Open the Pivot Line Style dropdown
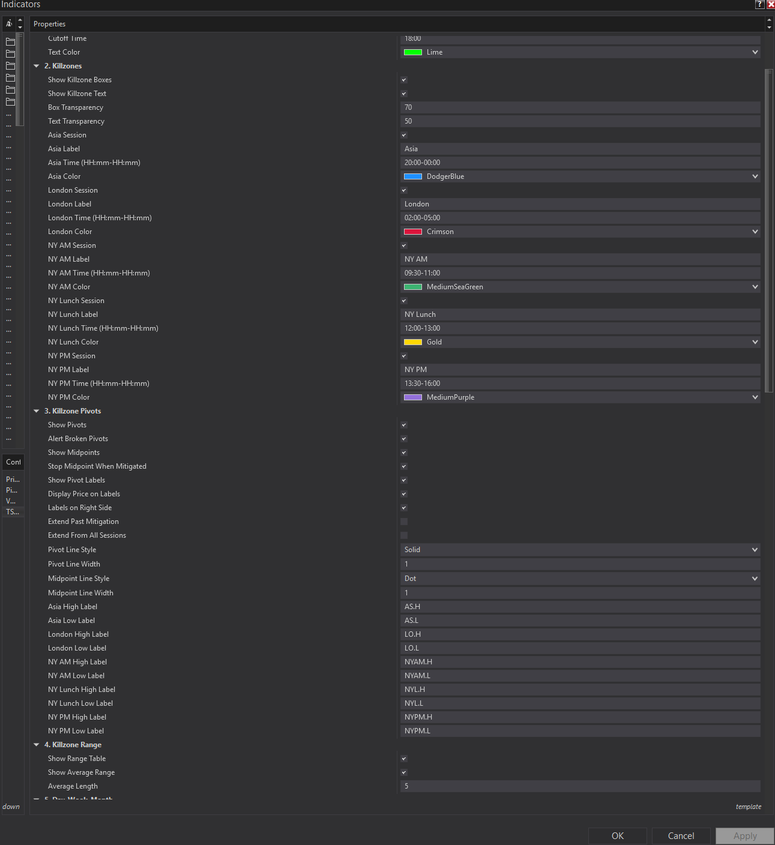 coord(580,550)
